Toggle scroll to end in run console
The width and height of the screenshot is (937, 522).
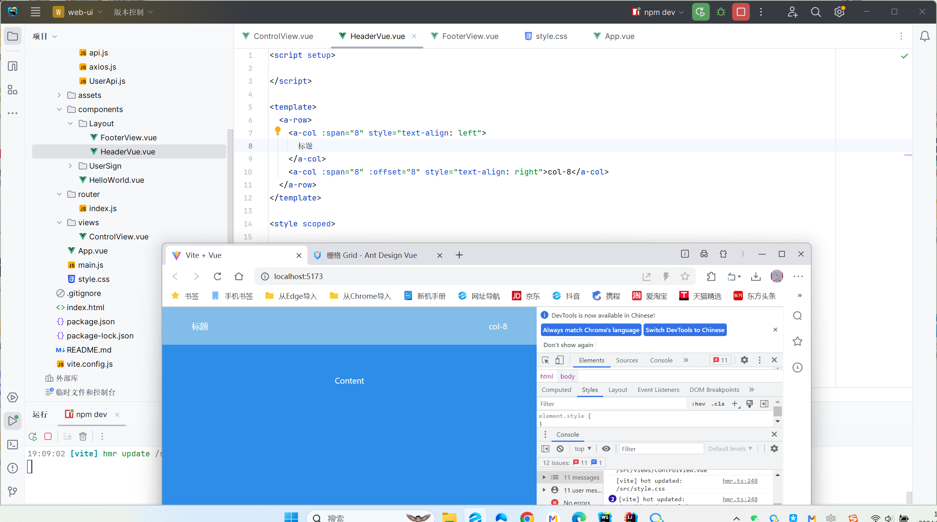click(68, 436)
